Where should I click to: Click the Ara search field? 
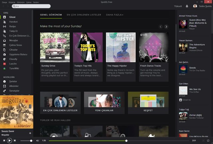pos(31,6)
